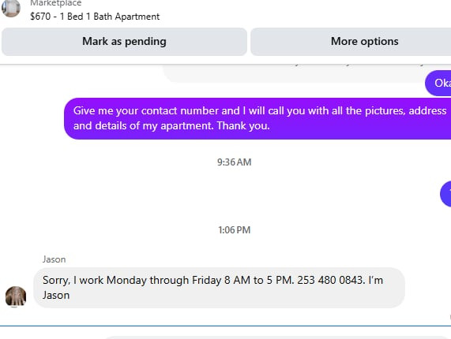Screen dimensions: 451x339
Task: Open the $670 1 Bed 1 Bath Apartment title
Action: pos(95,17)
